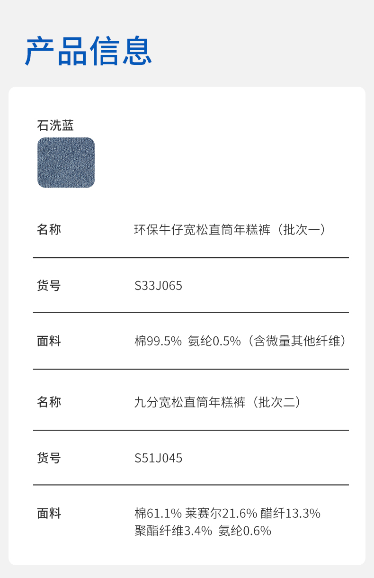Click the 面料 label beside 棉61.1%
Screen dimensions: 374x578
(49, 513)
